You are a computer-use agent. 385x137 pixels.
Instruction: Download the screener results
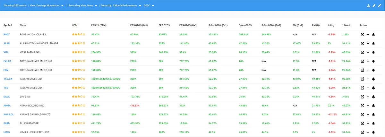369,5
